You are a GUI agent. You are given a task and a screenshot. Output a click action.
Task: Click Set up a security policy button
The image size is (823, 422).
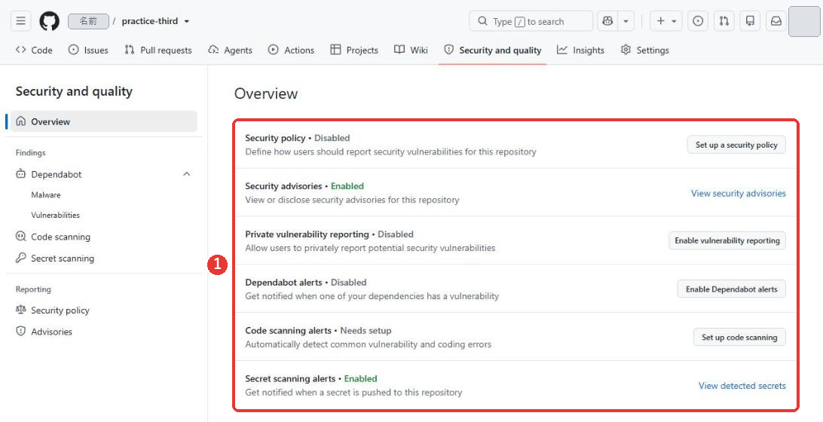coord(736,145)
